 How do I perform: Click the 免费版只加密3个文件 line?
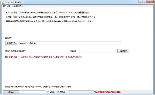coord(51,17)
